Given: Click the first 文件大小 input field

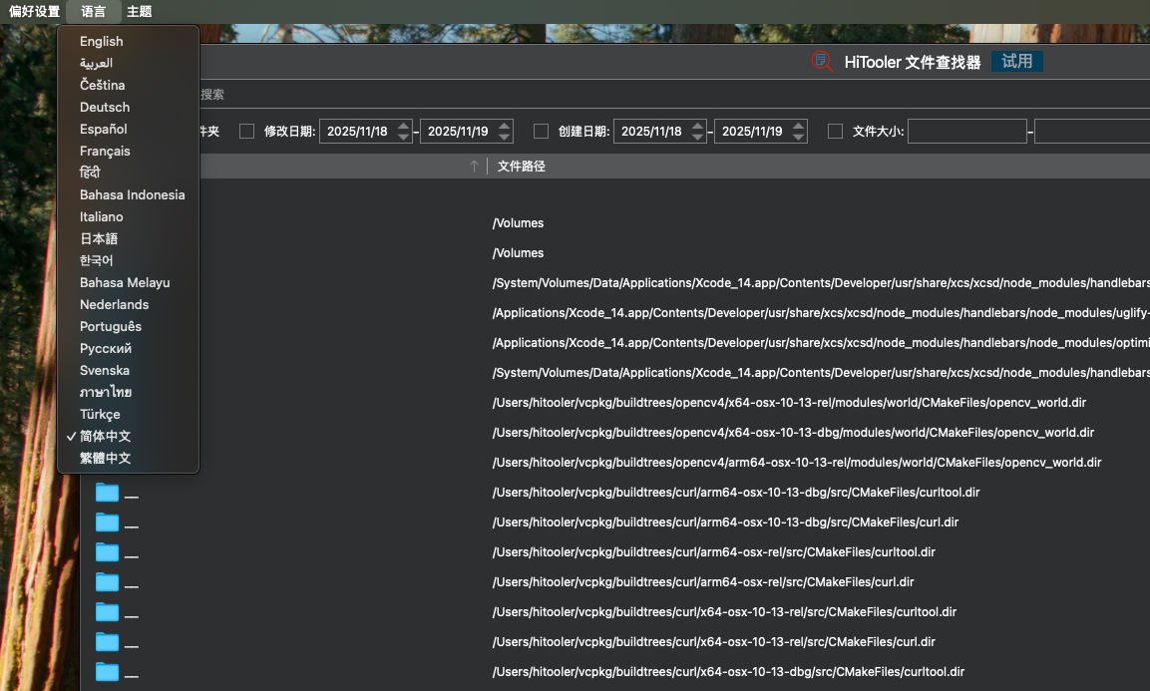Looking at the screenshot, I should click(x=966, y=131).
